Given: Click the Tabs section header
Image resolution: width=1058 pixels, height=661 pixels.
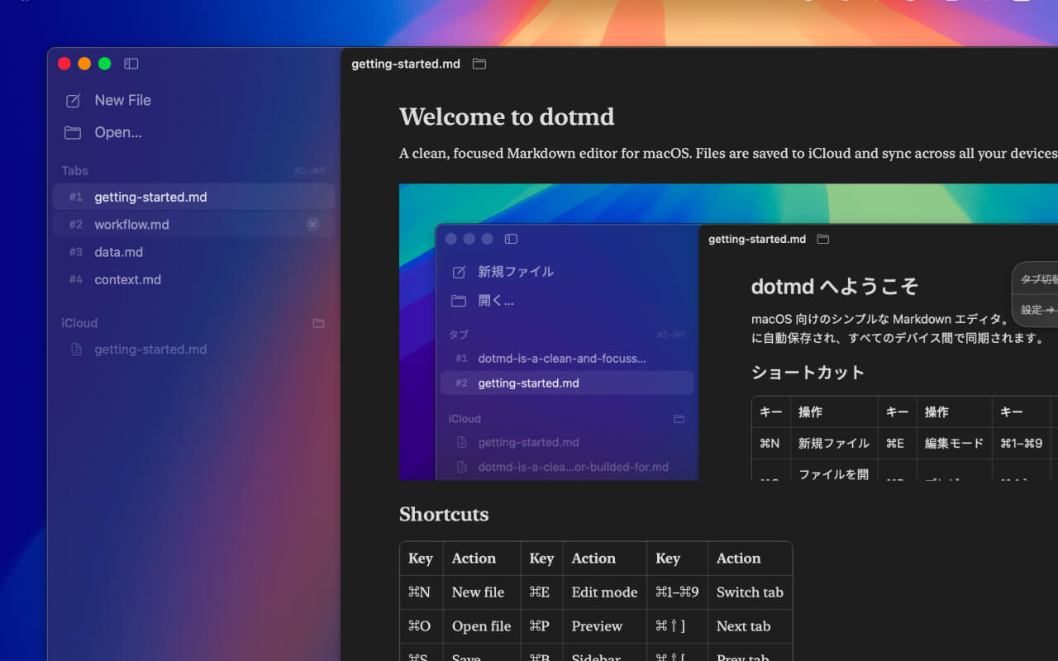Looking at the screenshot, I should [74, 171].
